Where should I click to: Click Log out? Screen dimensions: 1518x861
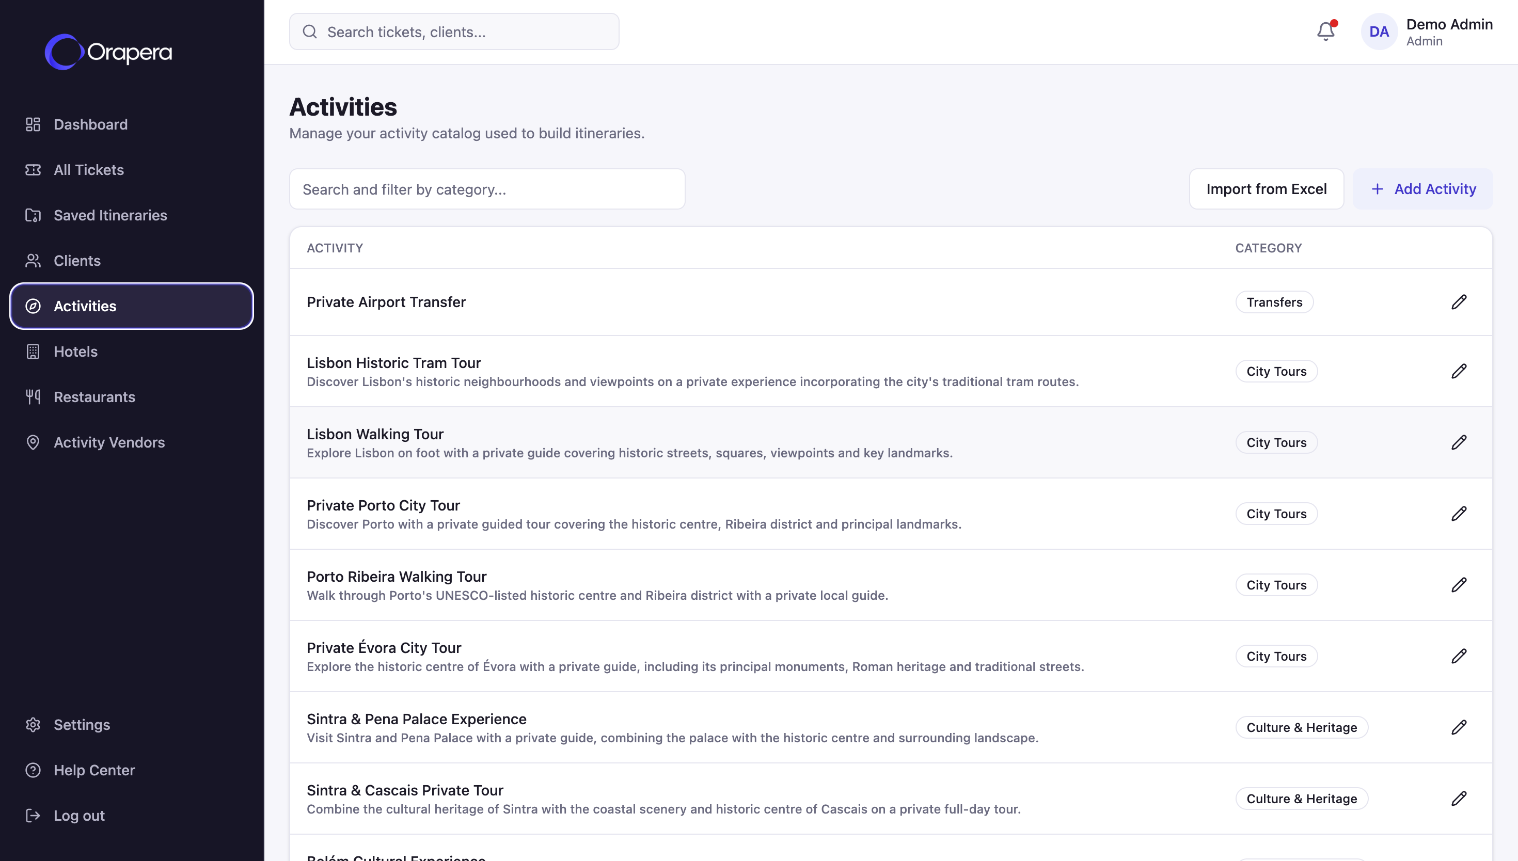coord(132,816)
